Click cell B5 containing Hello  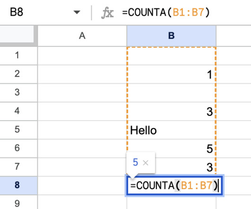tap(171, 130)
